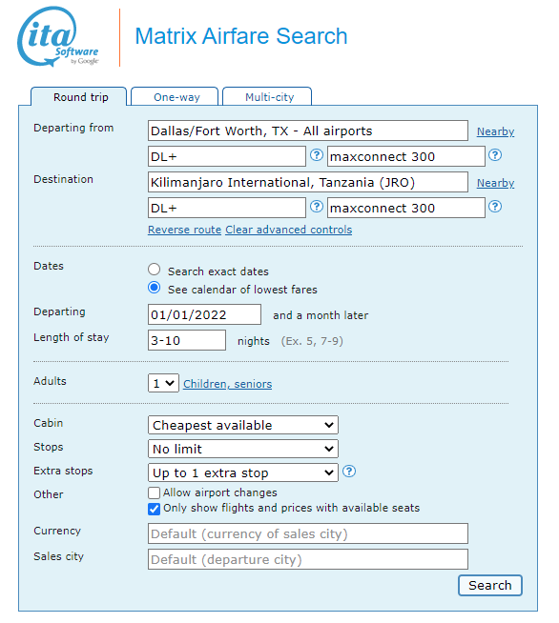Click the Search button
Screen dimensions: 559x623
[x=489, y=585]
